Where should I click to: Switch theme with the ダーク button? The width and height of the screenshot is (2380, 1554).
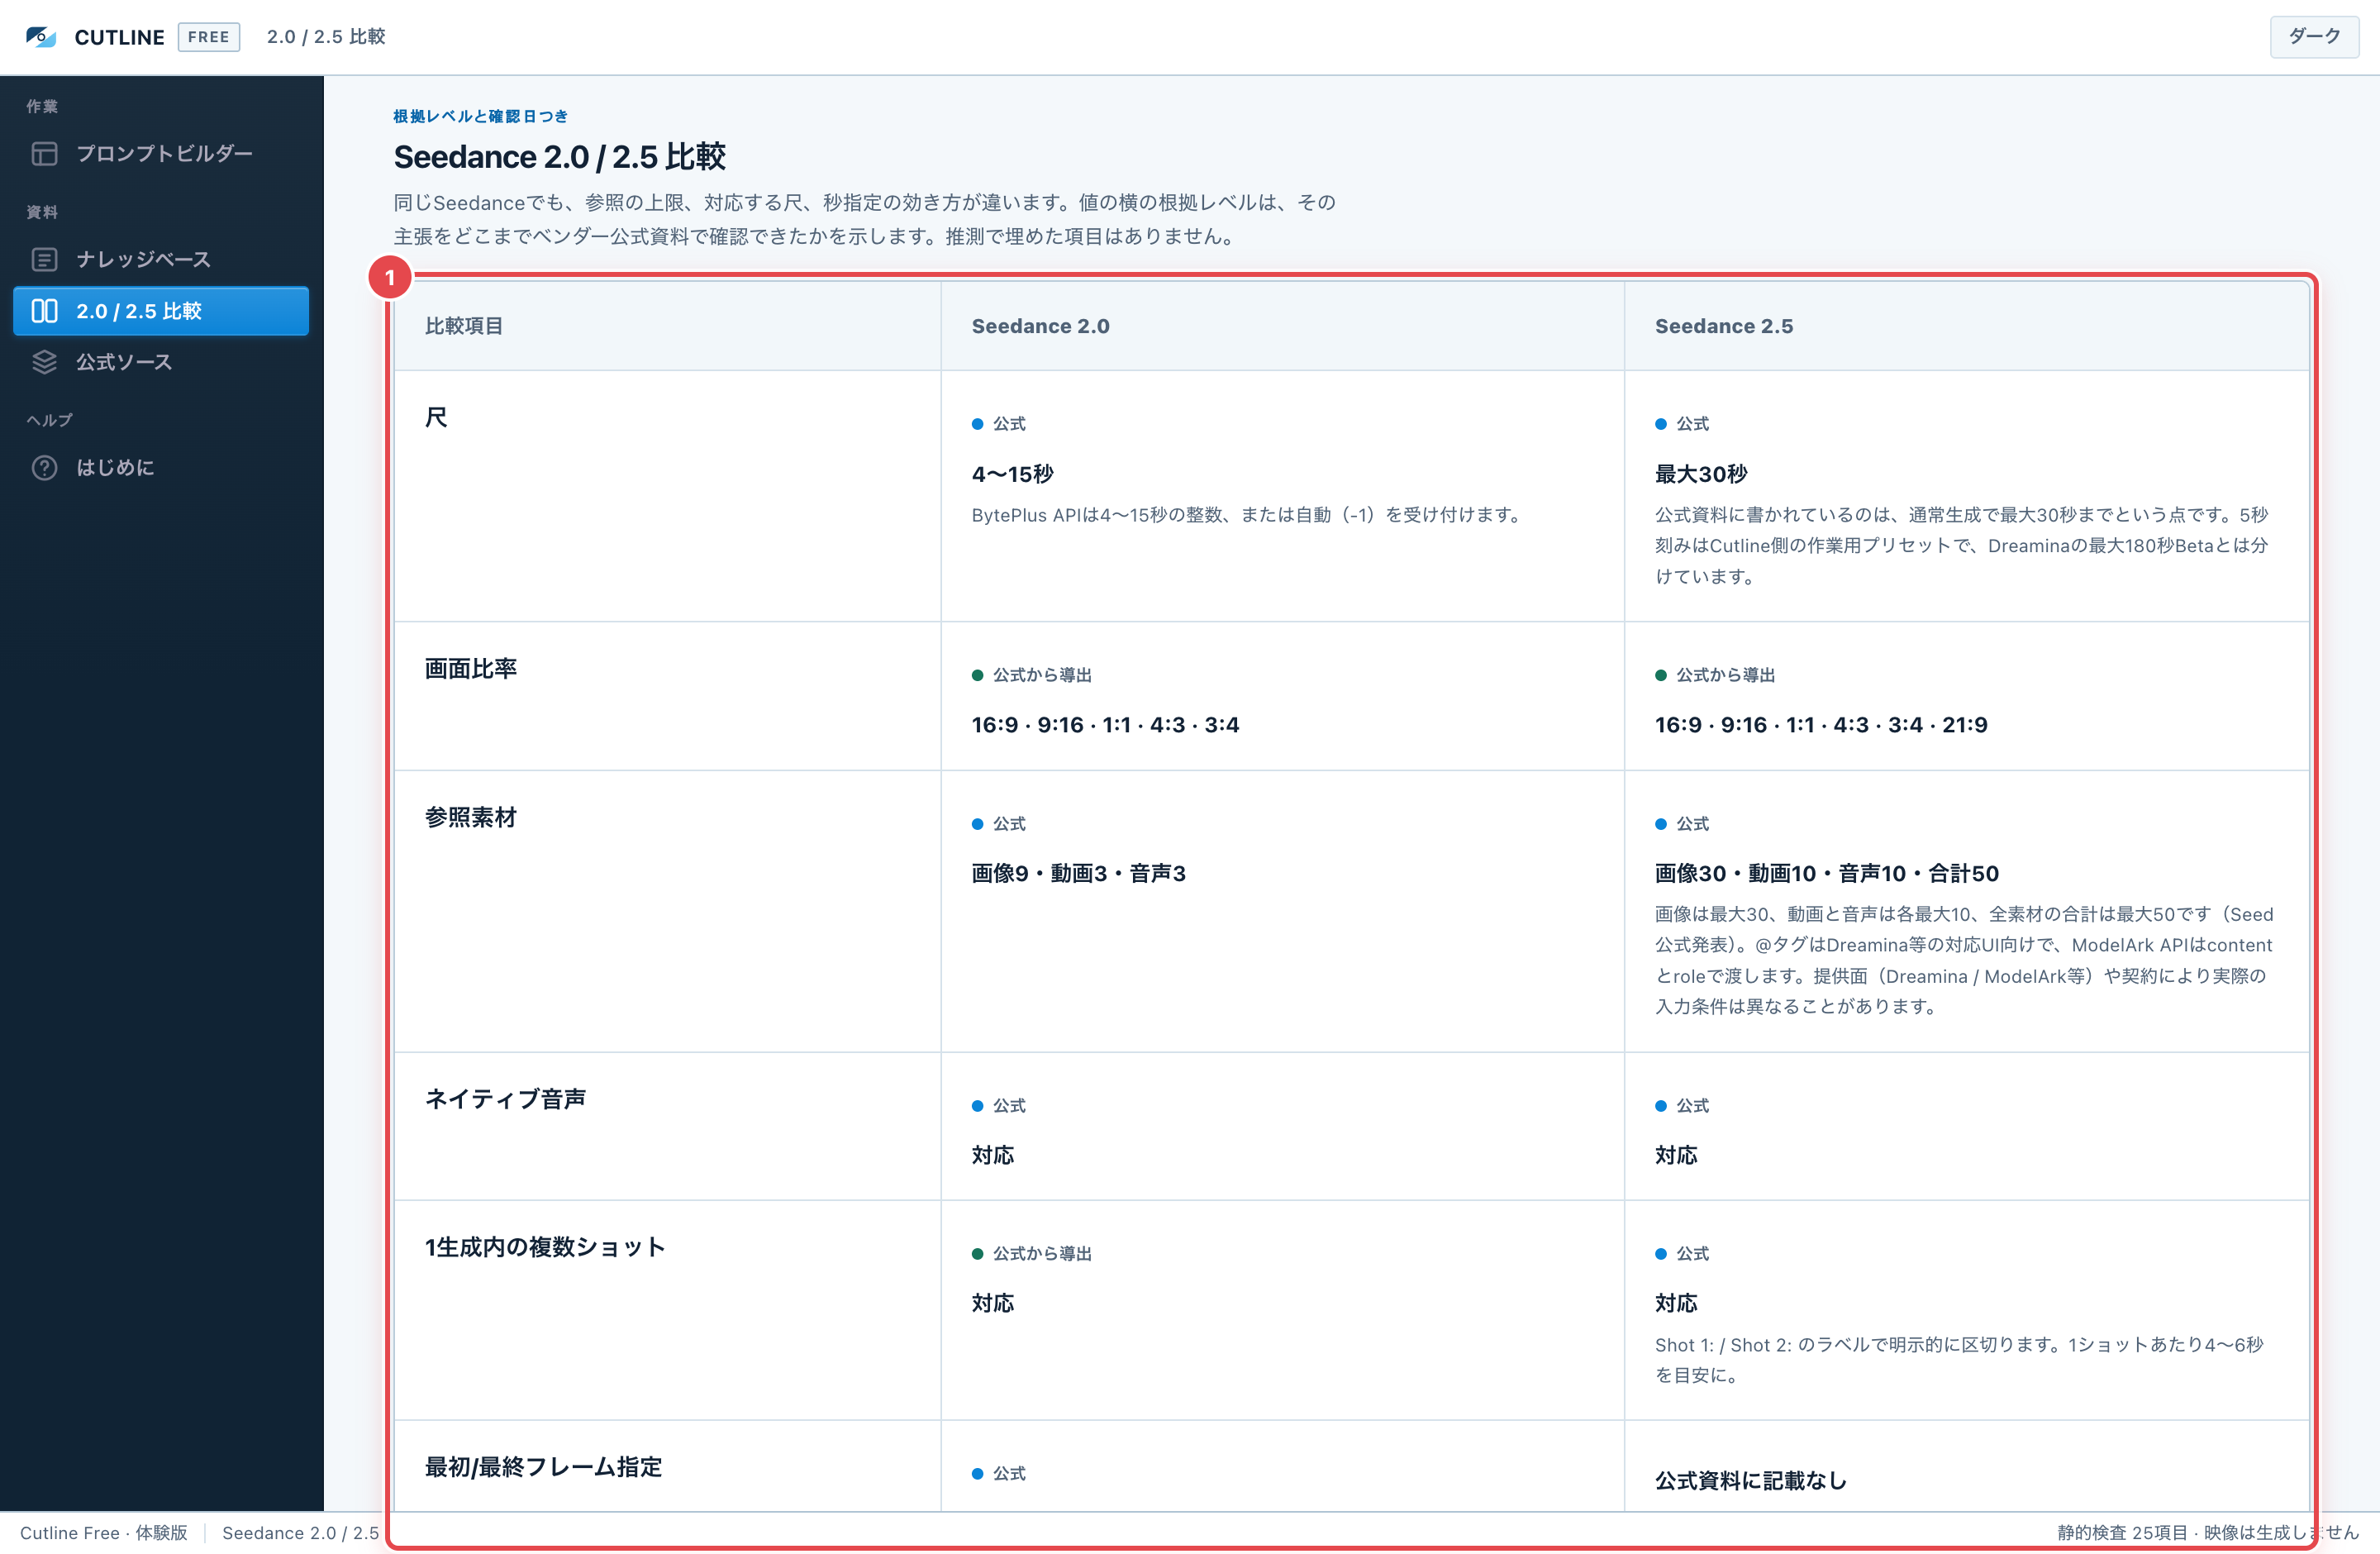[x=2314, y=37]
